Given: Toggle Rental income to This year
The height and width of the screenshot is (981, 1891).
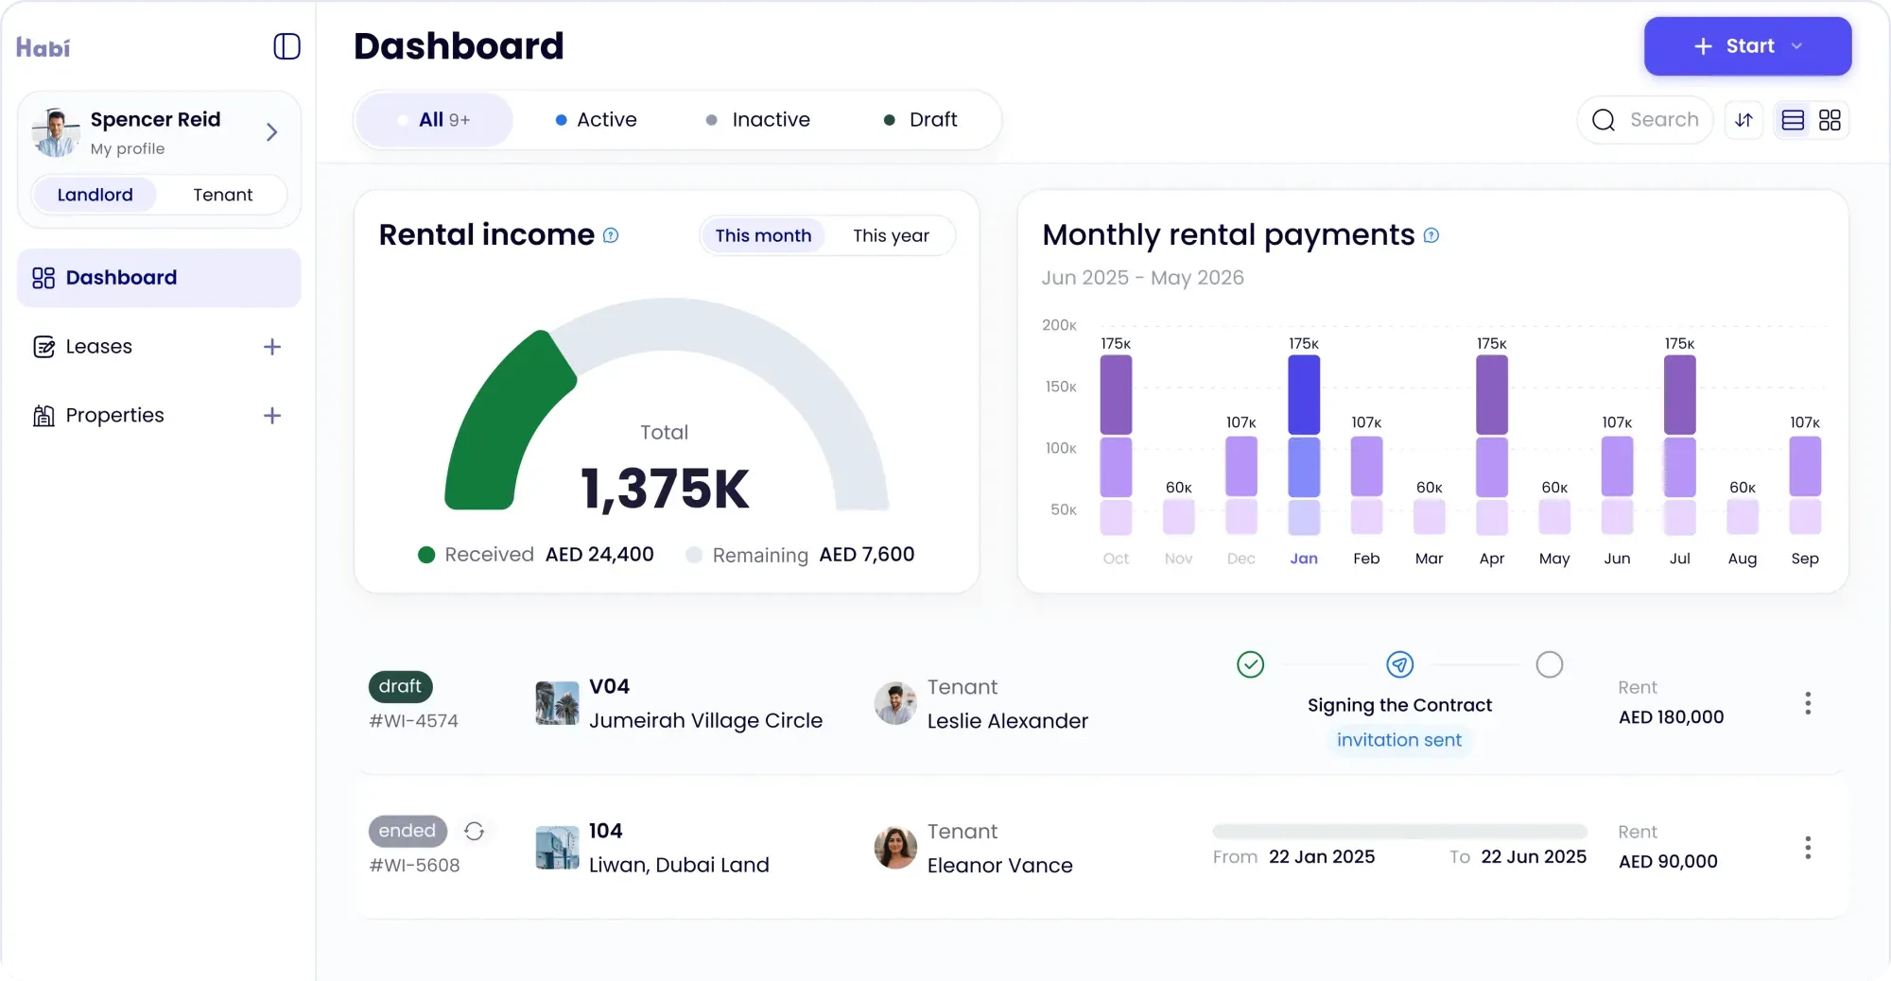Looking at the screenshot, I should (x=890, y=235).
